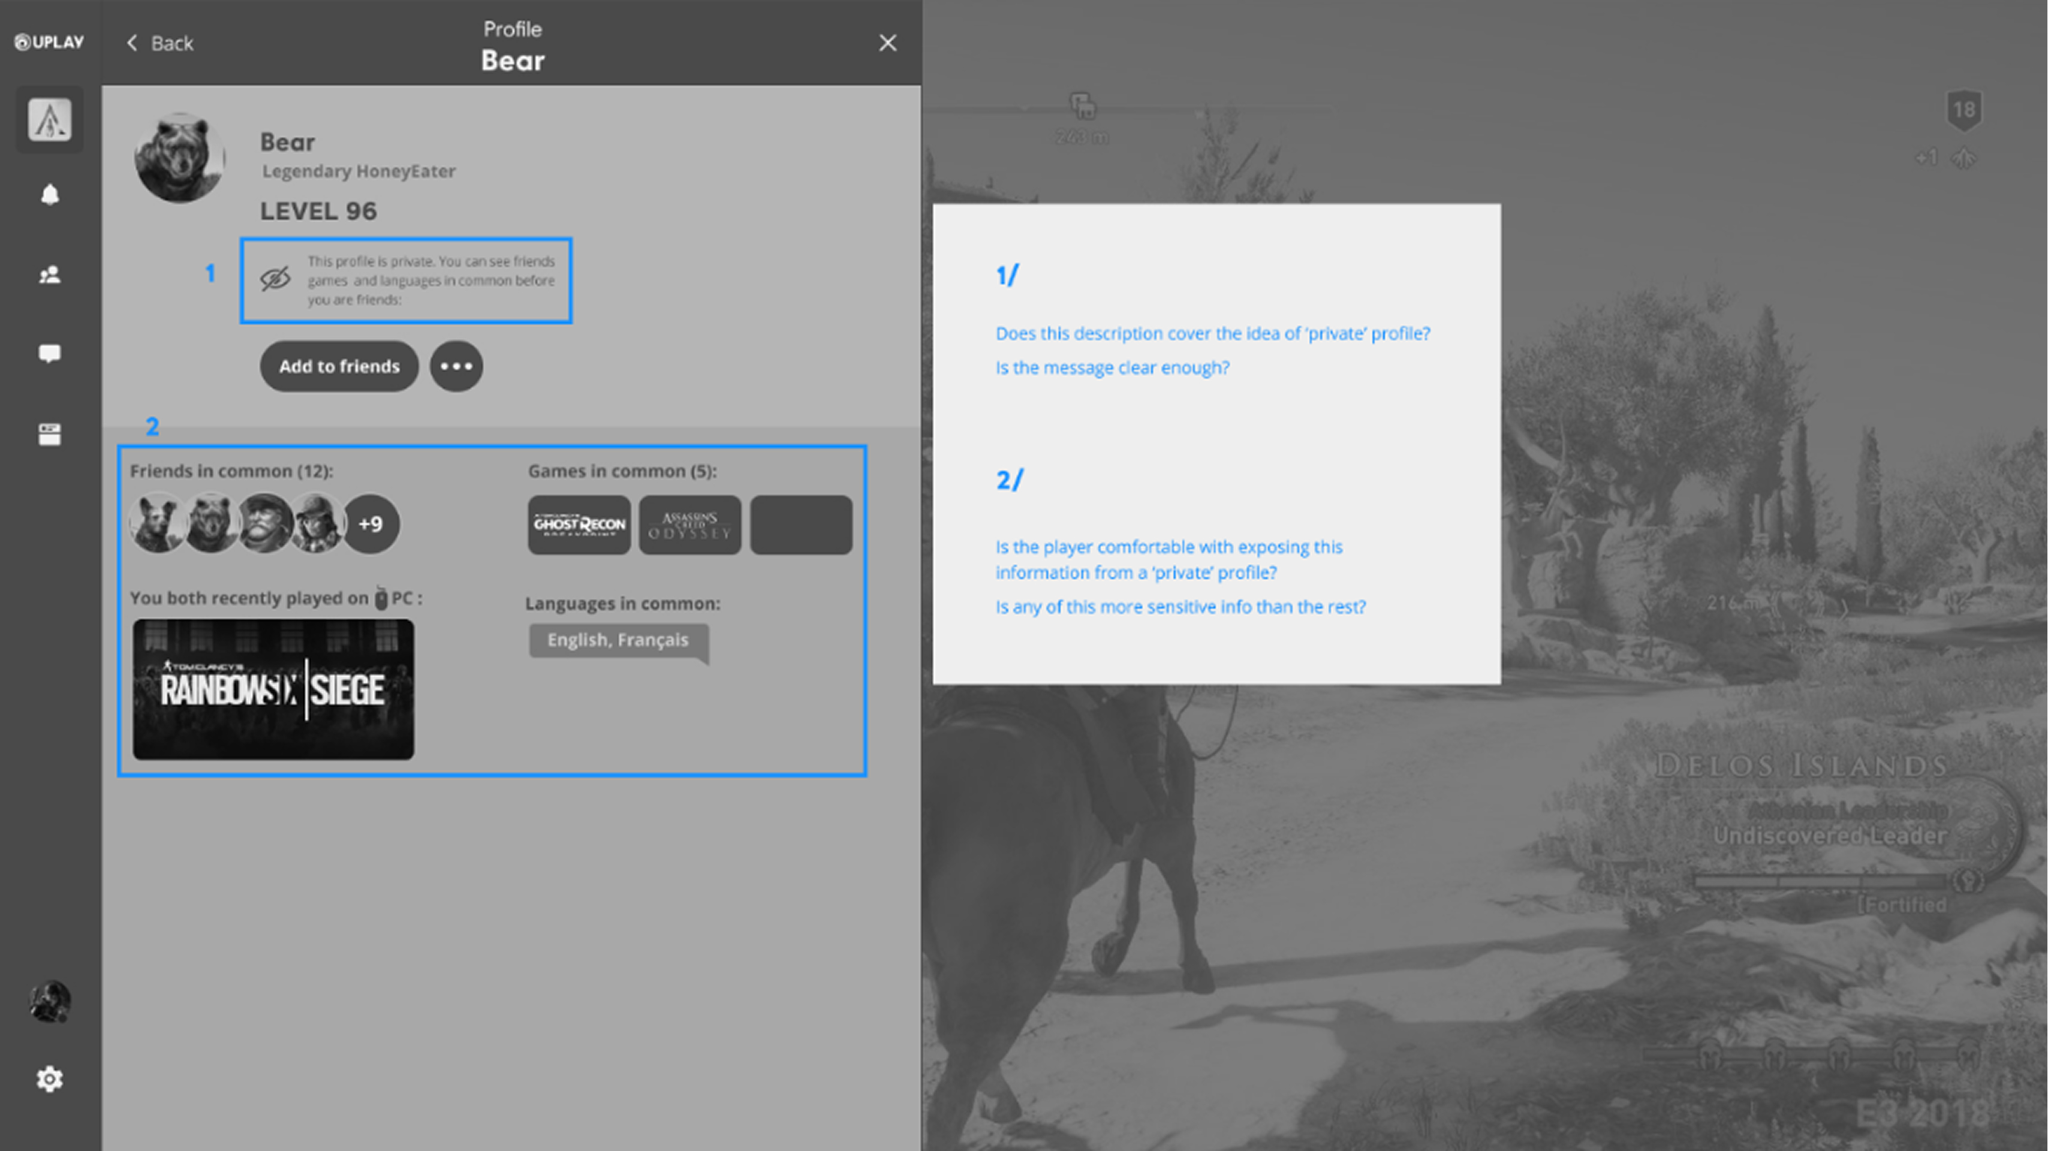Open the notifications bell in sidebar
Viewport: 2048px width, 1151px height.
pyautogui.click(x=50, y=195)
